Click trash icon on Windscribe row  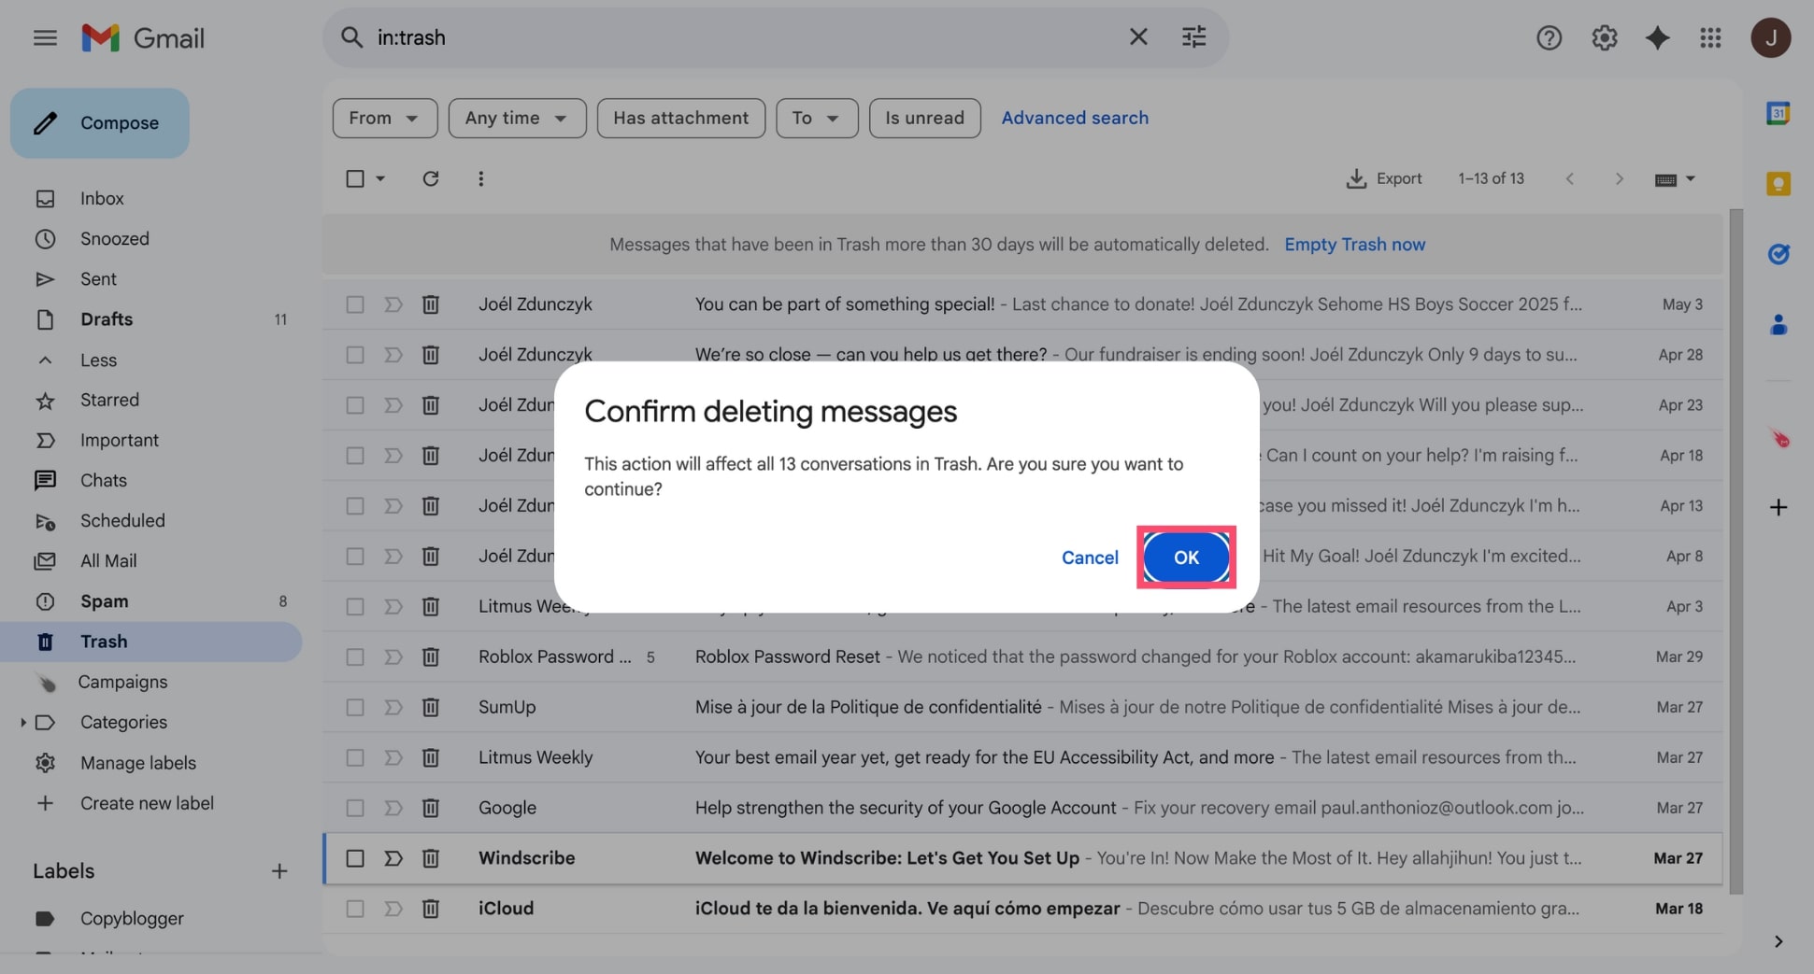click(x=430, y=857)
